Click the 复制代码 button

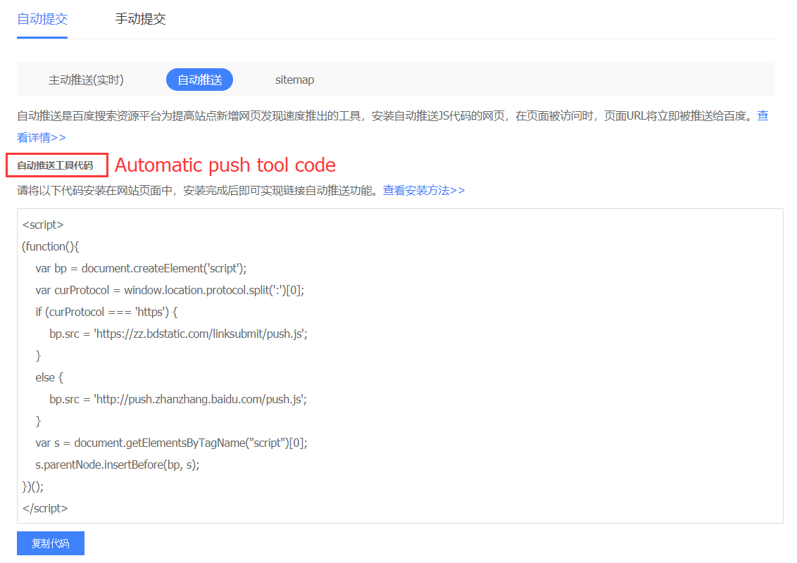50,543
